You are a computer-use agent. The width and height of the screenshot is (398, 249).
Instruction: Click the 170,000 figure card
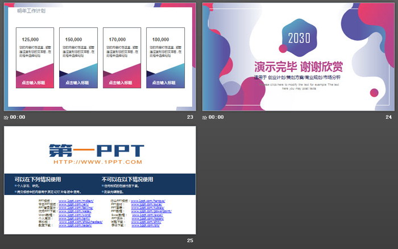tap(122, 57)
